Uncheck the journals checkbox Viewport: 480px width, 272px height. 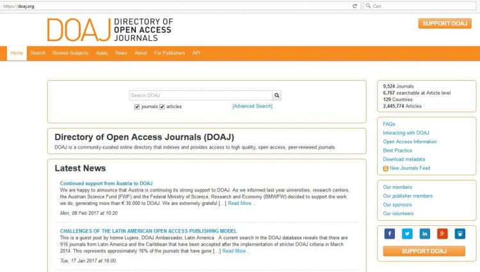coord(137,107)
